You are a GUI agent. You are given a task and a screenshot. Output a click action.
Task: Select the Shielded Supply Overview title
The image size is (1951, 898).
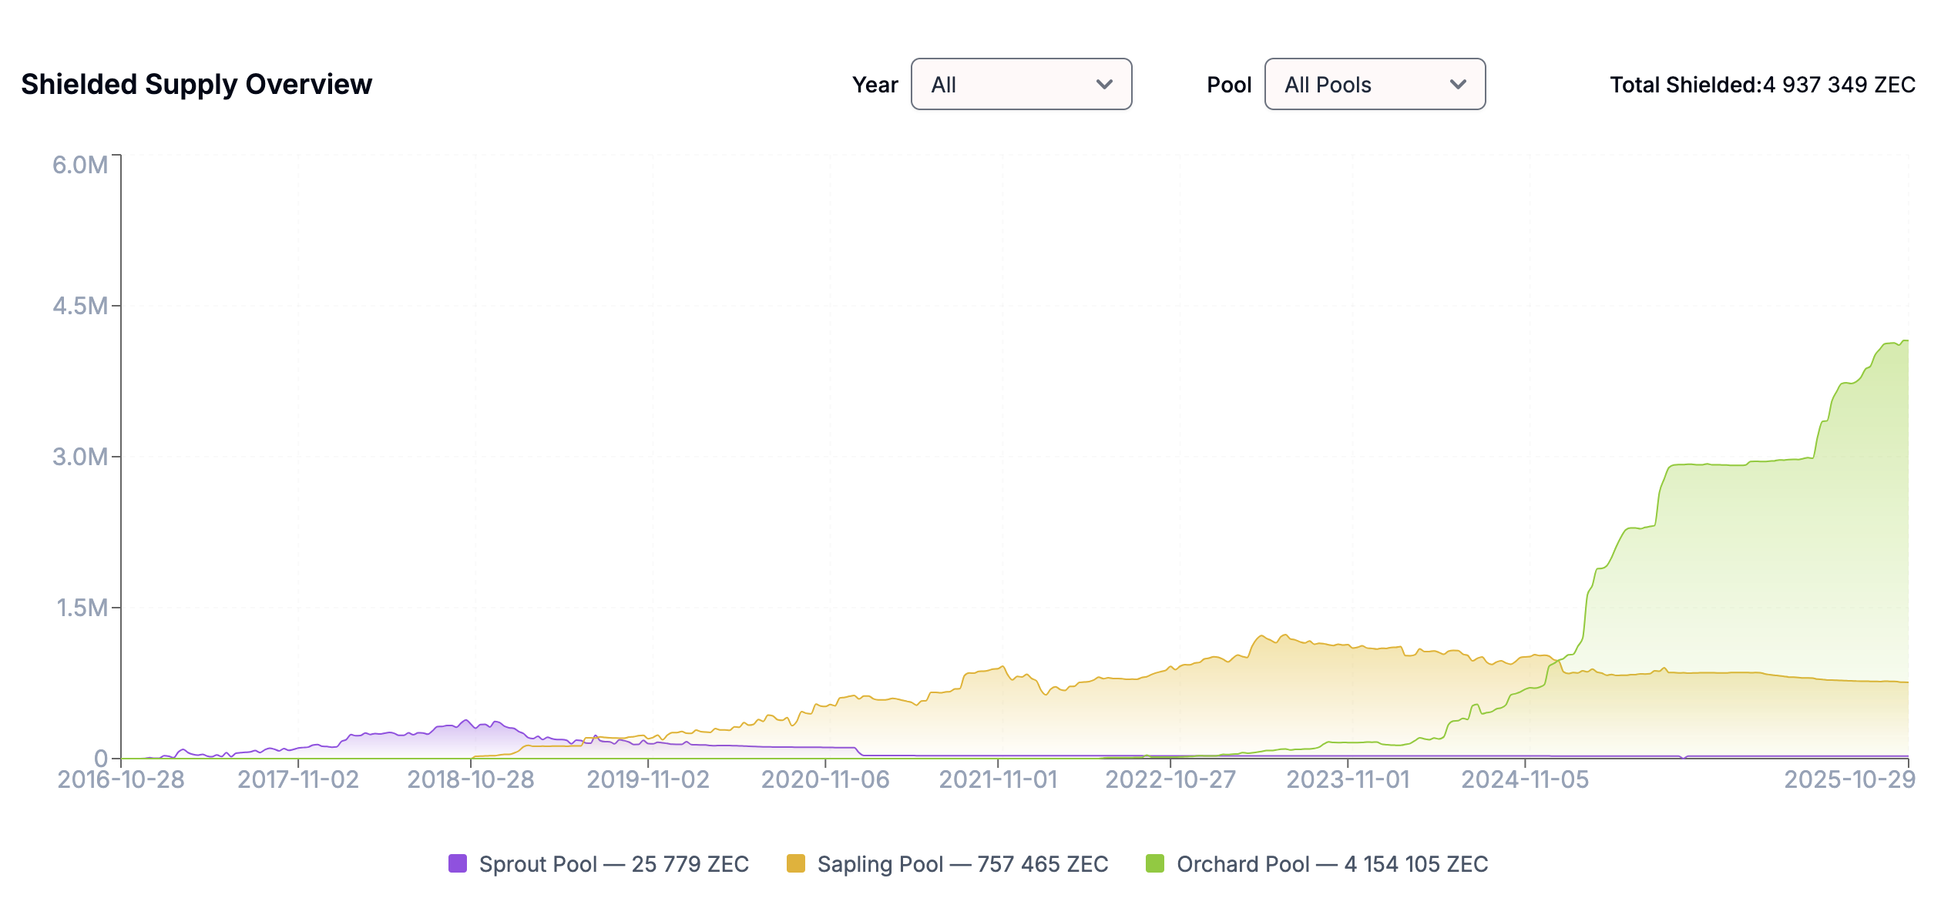coord(196,85)
